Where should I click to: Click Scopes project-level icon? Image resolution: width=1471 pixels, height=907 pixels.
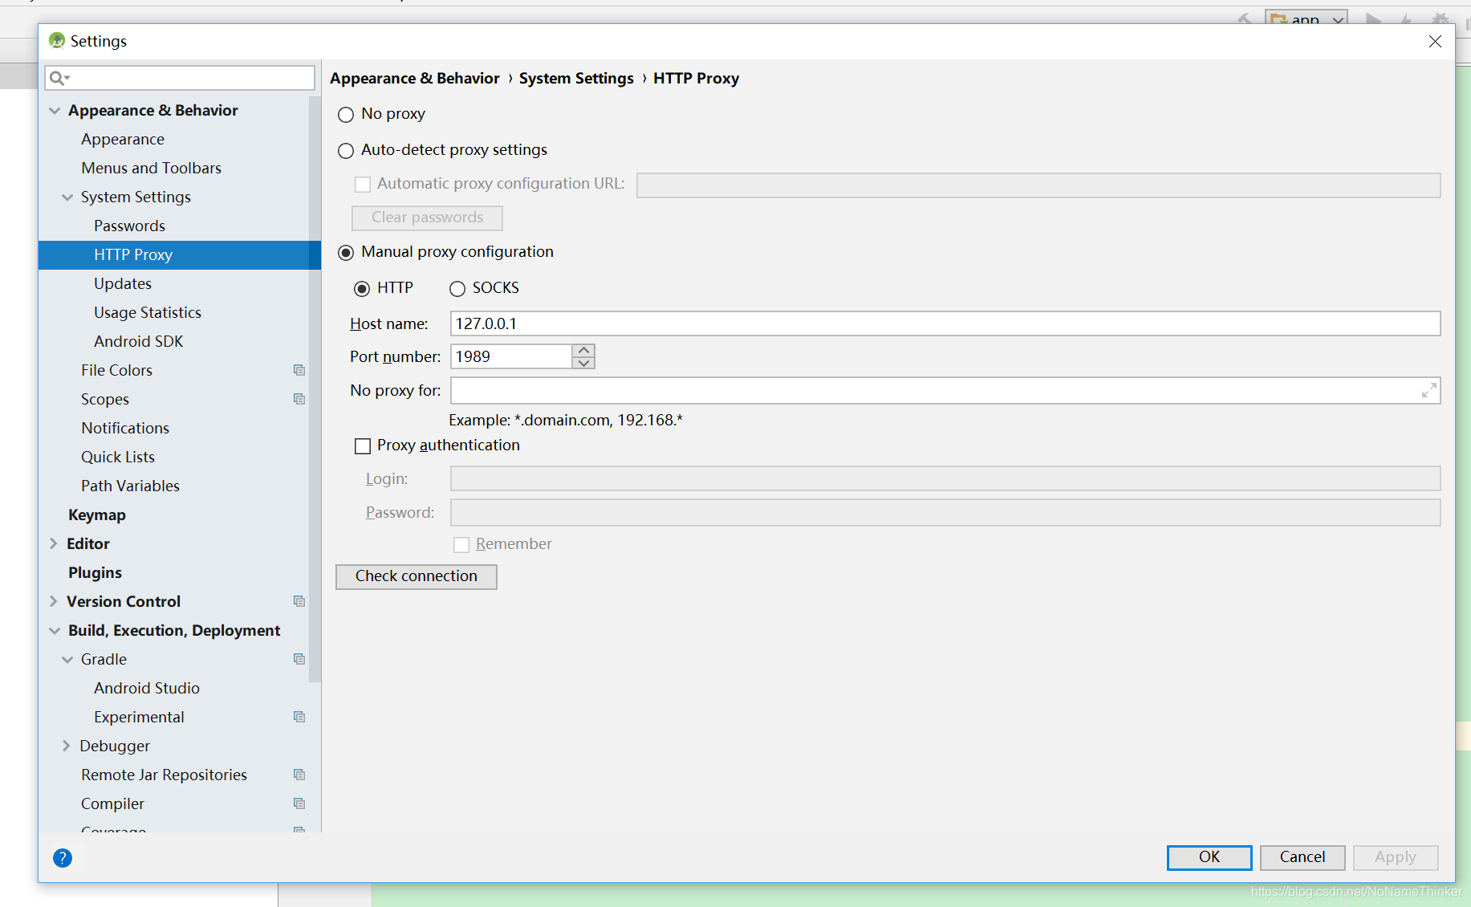pos(299,399)
